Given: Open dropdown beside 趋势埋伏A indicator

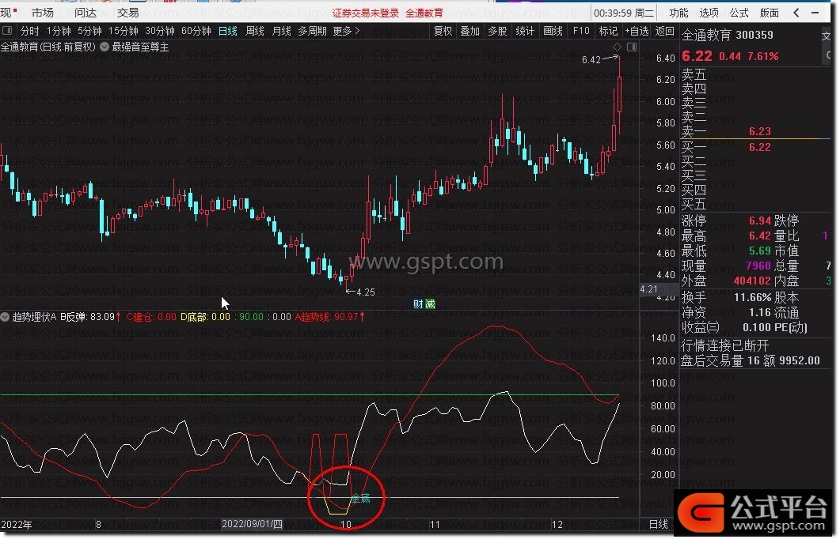Looking at the screenshot, I should [6, 317].
